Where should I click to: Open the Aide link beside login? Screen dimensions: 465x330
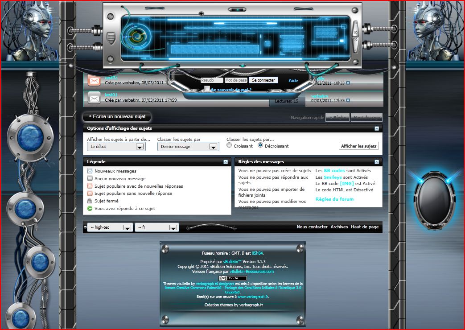click(x=293, y=80)
